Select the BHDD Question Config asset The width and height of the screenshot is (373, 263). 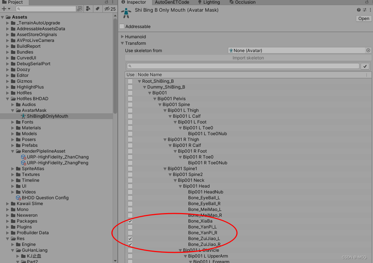point(45,198)
